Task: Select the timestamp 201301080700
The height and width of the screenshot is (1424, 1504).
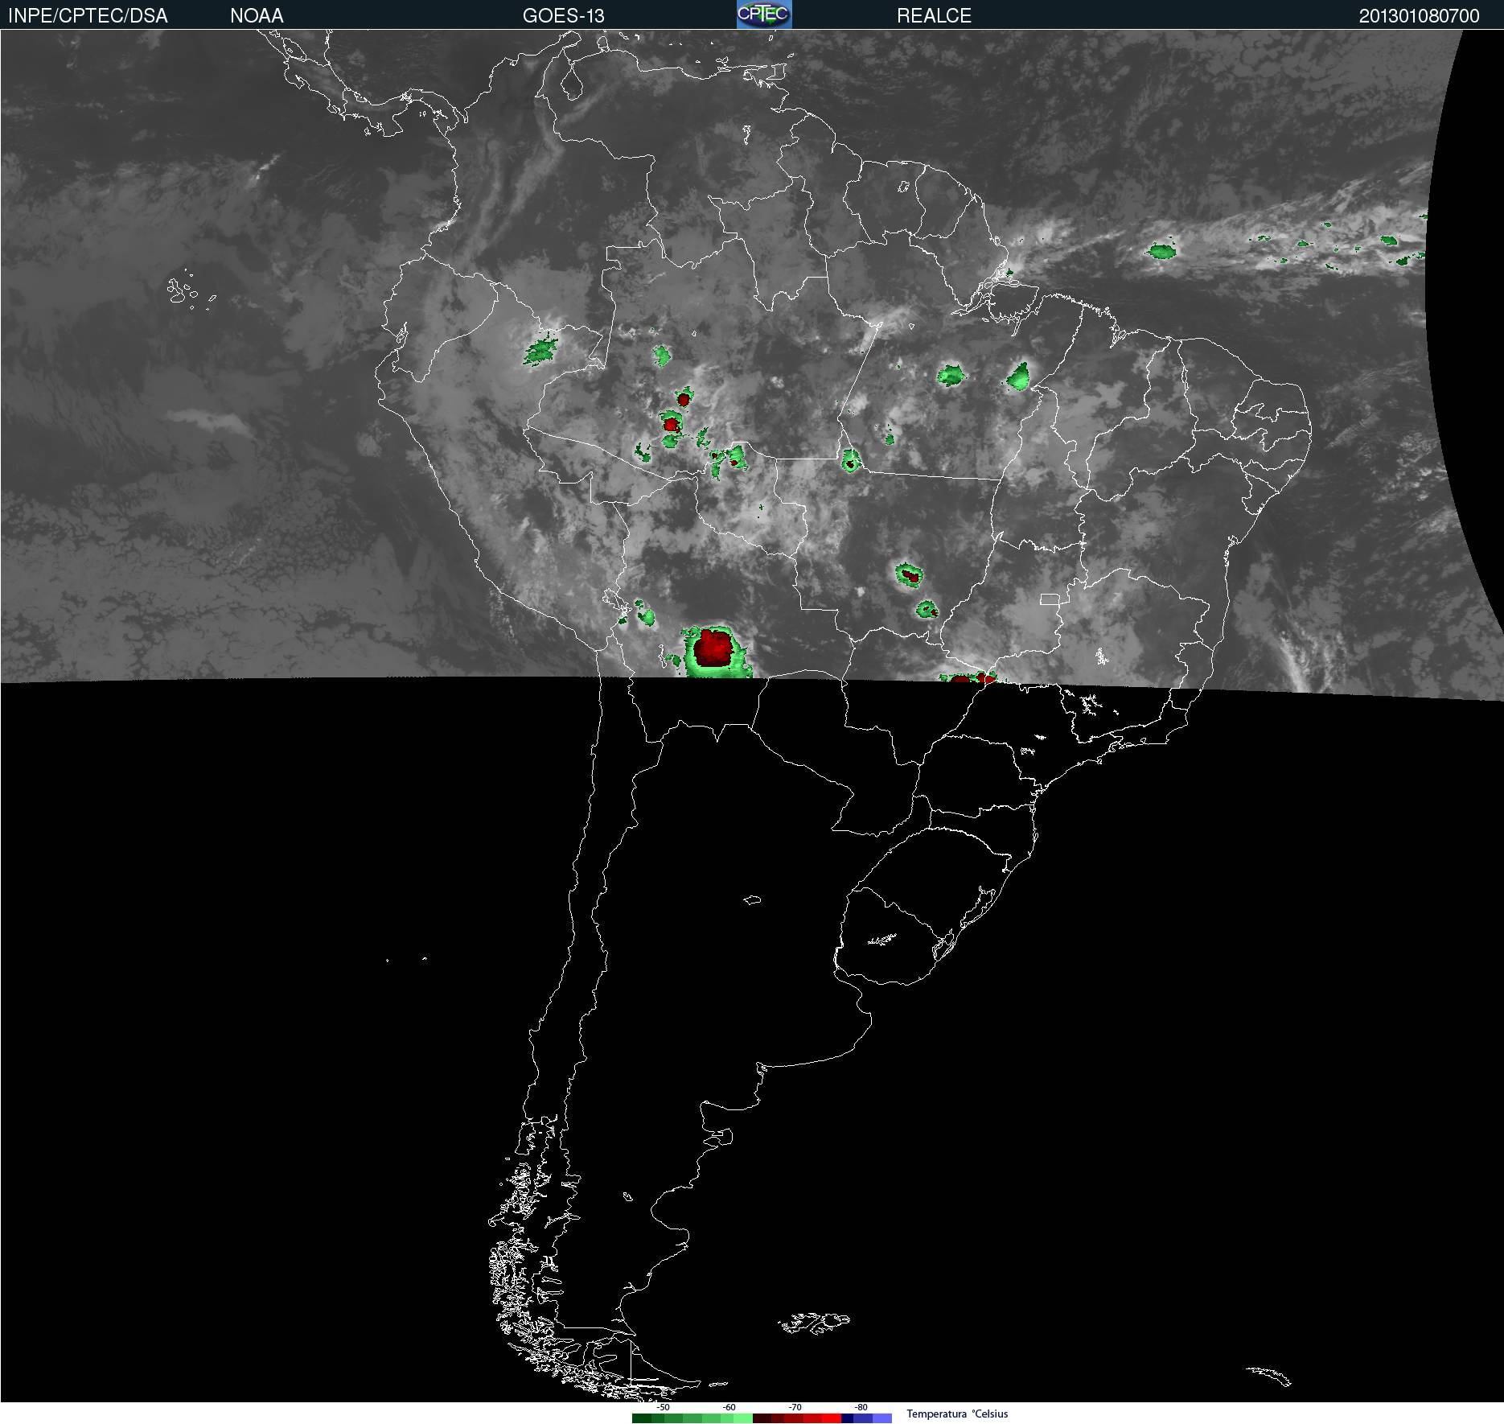Action: 1419,15
